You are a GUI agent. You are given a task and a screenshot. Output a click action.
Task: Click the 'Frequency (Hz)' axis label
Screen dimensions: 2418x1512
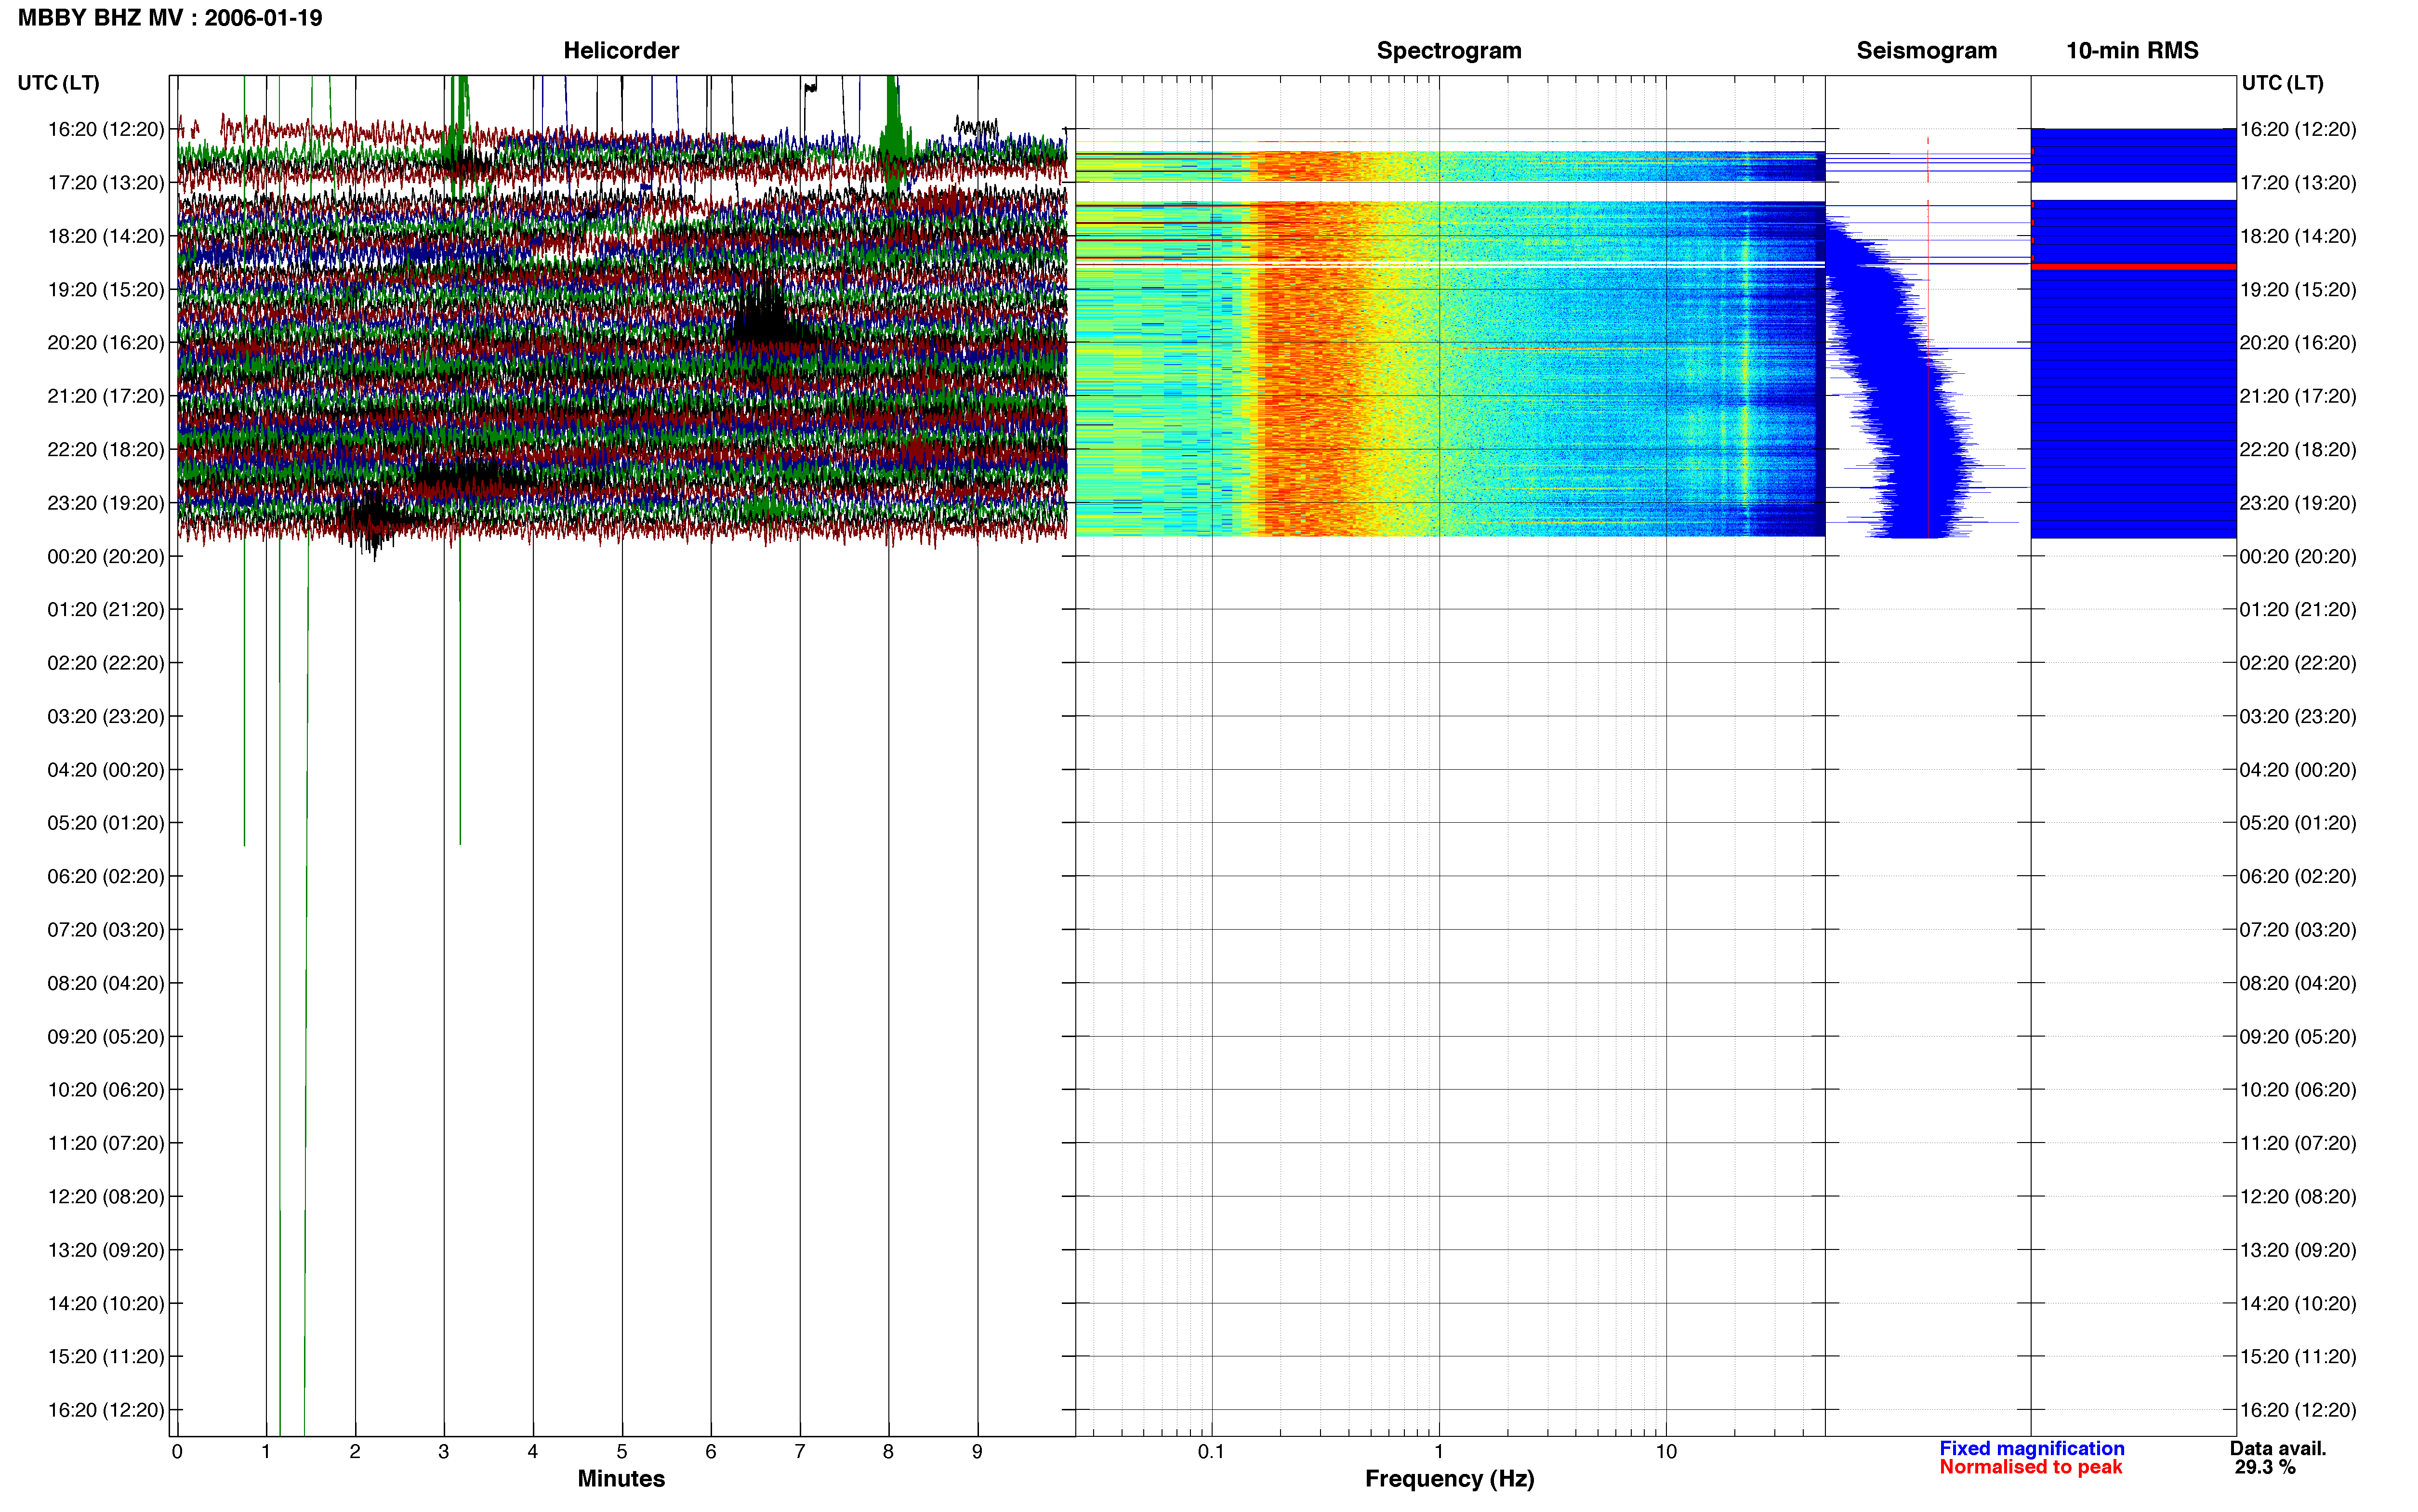[x=1449, y=1478]
